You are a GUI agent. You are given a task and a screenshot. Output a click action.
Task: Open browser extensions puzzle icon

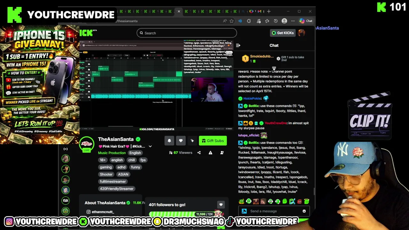tap(249, 21)
